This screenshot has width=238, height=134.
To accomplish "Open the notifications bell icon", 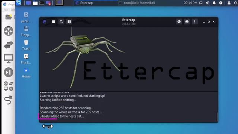I will click(x=214, y=3).
